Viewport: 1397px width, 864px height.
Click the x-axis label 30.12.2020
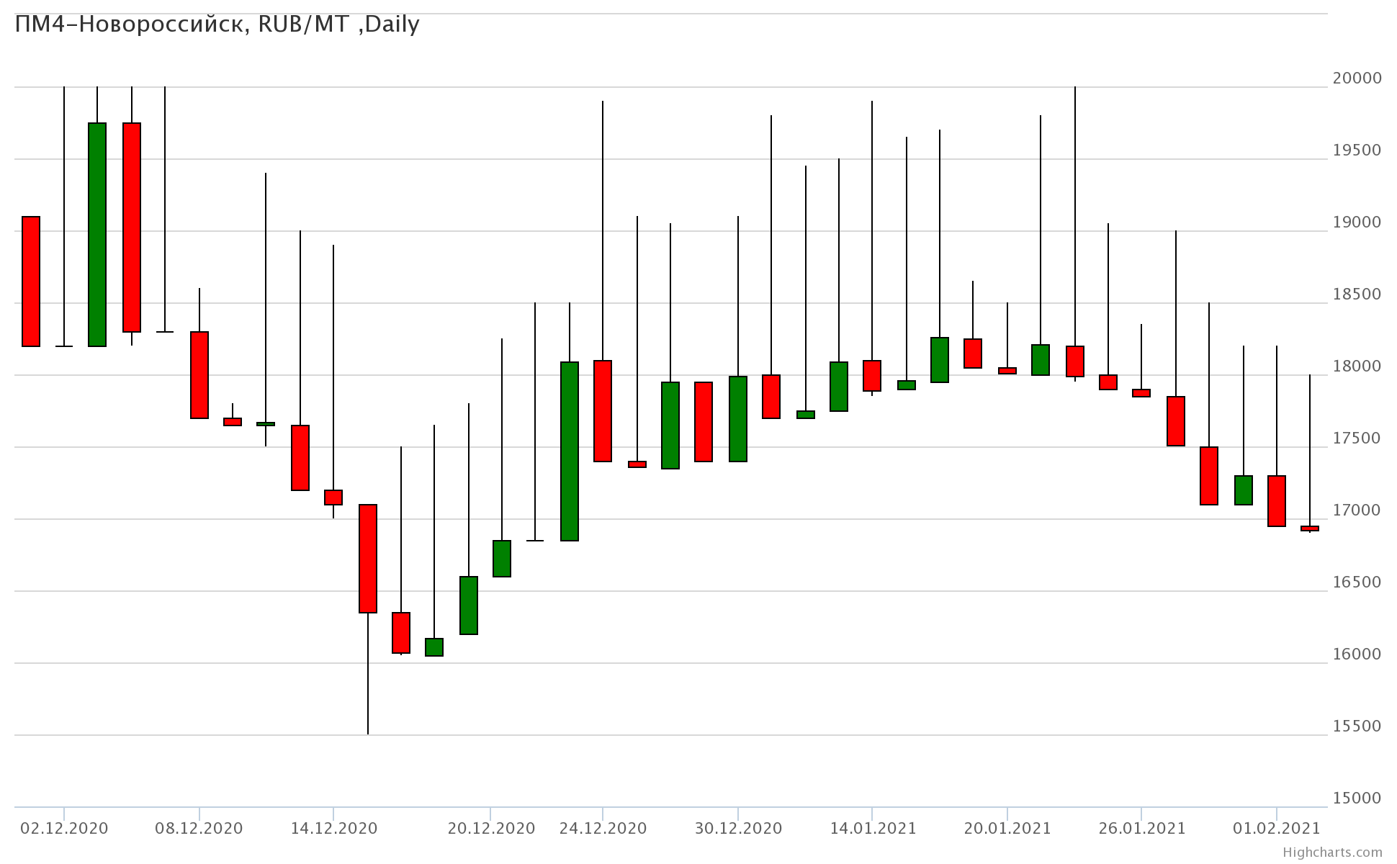pyautogui.click(x=738, y=828)
